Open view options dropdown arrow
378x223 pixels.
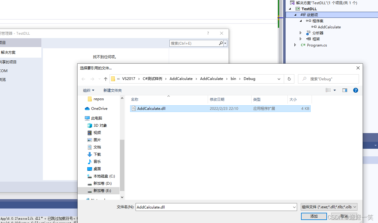(335, 90)
